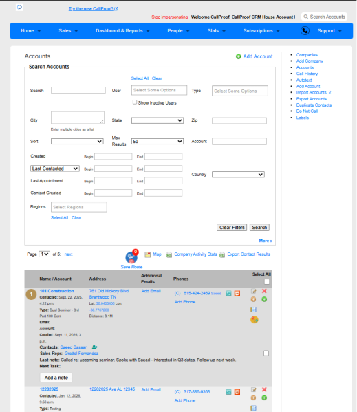Click orange plus icon for account 12282025
Viewport: 357px width, 412px height.
253,398
